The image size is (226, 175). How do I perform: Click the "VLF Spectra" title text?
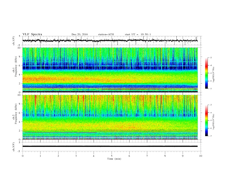coord(32,34)
